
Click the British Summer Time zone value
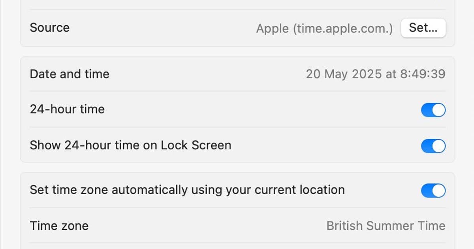pos(386,226)
